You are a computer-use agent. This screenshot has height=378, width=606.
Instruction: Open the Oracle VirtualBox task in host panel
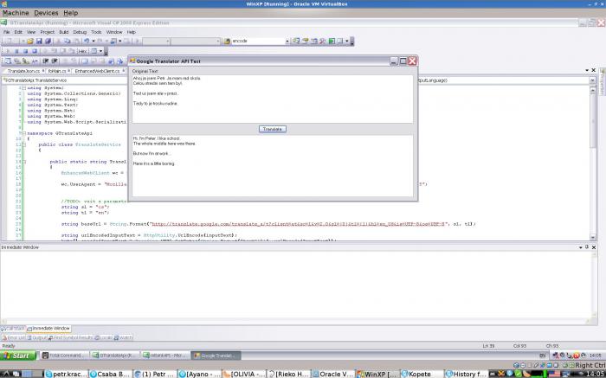pos(333,374)
